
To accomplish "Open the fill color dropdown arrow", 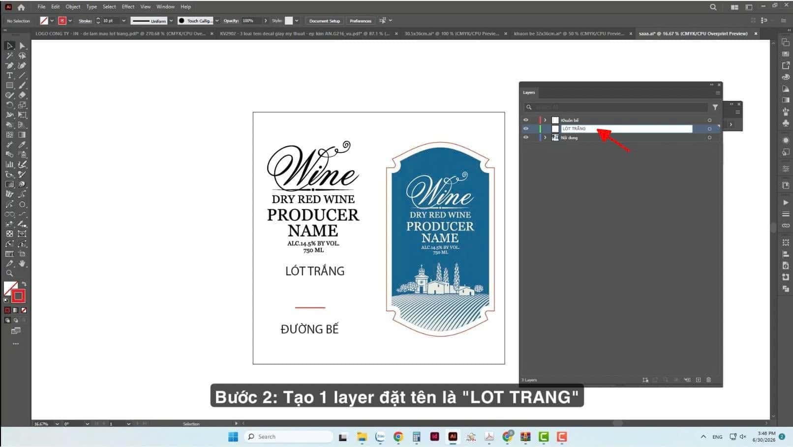I will click(x=52, y=21).
